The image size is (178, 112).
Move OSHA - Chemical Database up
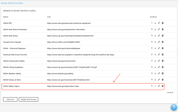click(152, 48)
